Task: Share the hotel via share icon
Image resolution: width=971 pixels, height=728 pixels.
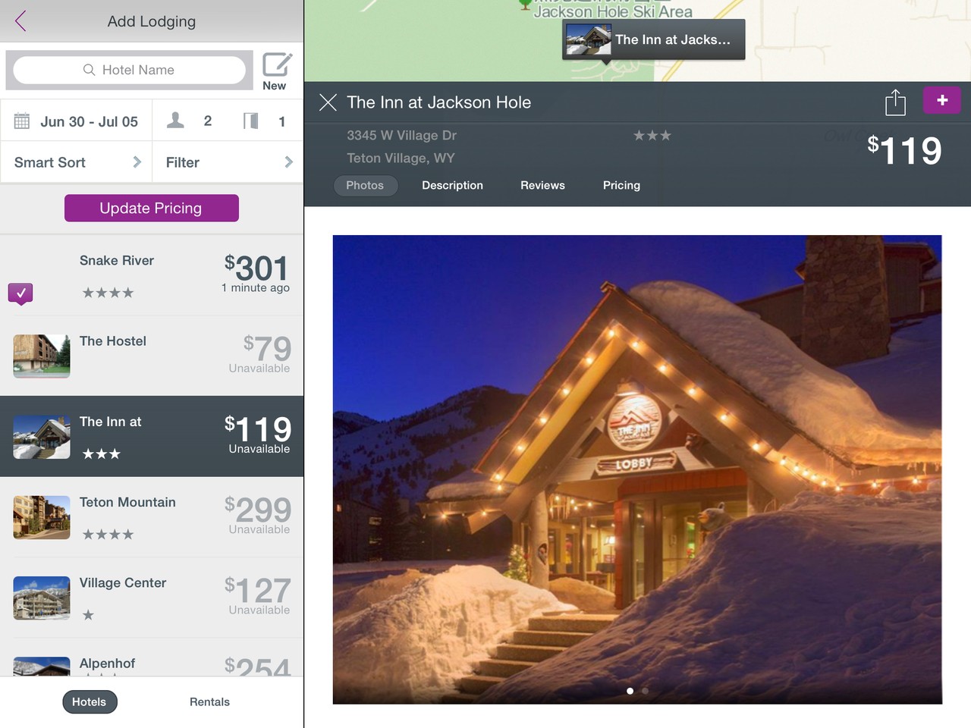Action: 895,102
